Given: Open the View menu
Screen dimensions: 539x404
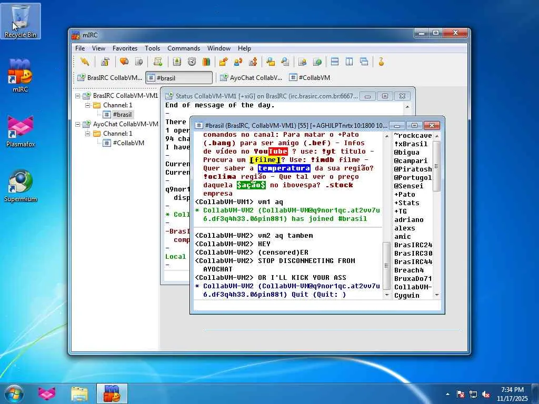Looking at the screenshot, I should 98,48.
